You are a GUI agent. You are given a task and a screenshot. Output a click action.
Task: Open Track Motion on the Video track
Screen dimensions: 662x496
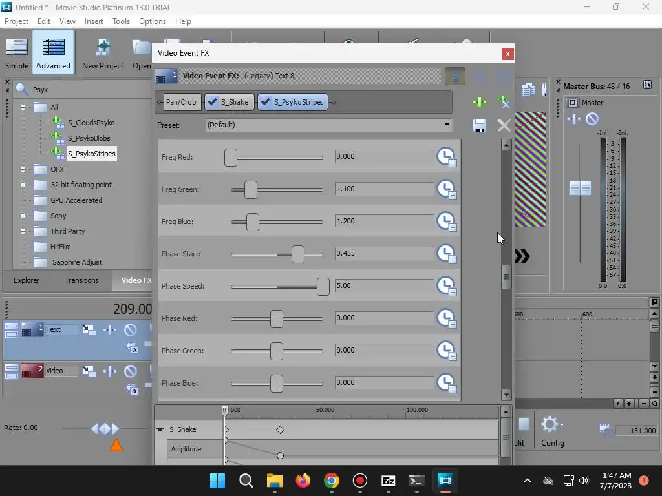[89, 371]
